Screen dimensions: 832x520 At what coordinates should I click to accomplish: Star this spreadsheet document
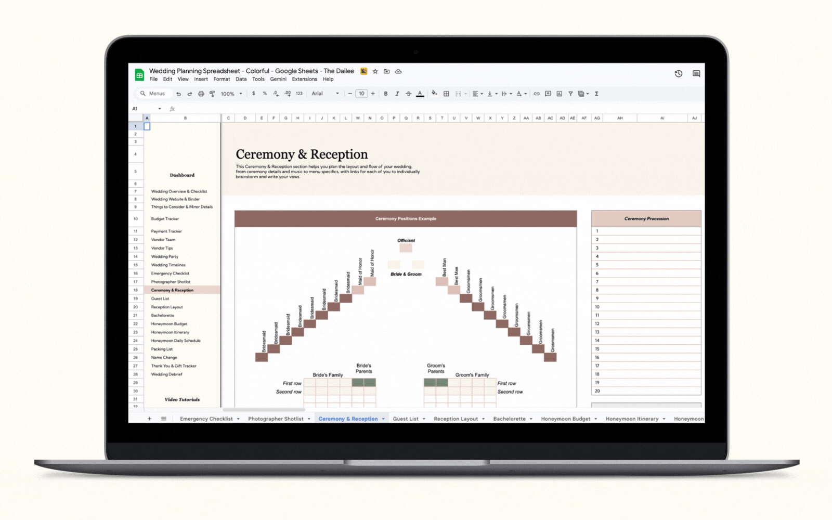coord(375,71)
